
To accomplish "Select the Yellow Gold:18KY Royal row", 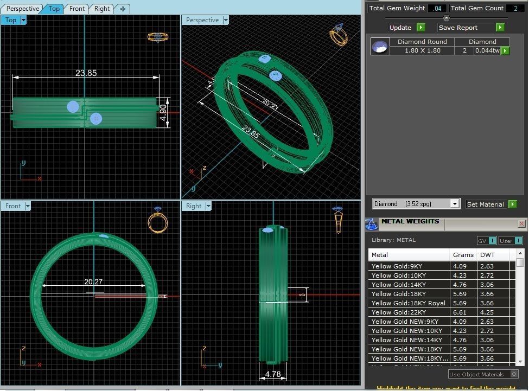I will tap(442, 303).
